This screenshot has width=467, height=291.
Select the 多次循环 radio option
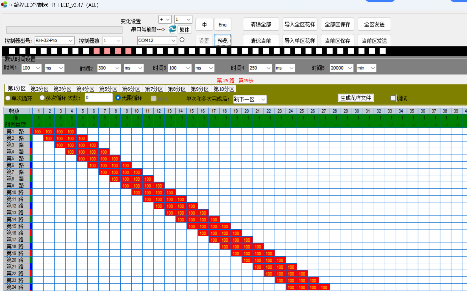[42, 98]
